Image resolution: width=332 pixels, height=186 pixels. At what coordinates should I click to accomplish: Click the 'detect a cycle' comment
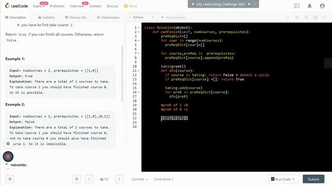pos(252,75)
